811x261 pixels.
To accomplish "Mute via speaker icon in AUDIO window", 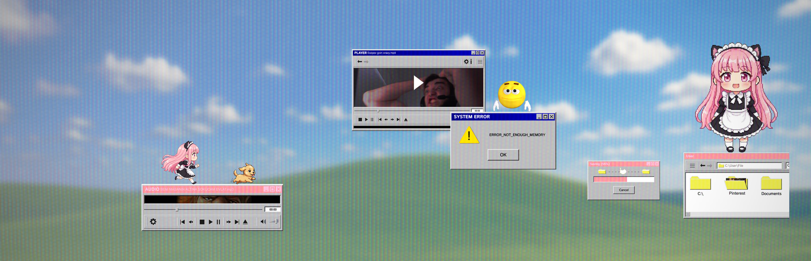I will 263,221.
